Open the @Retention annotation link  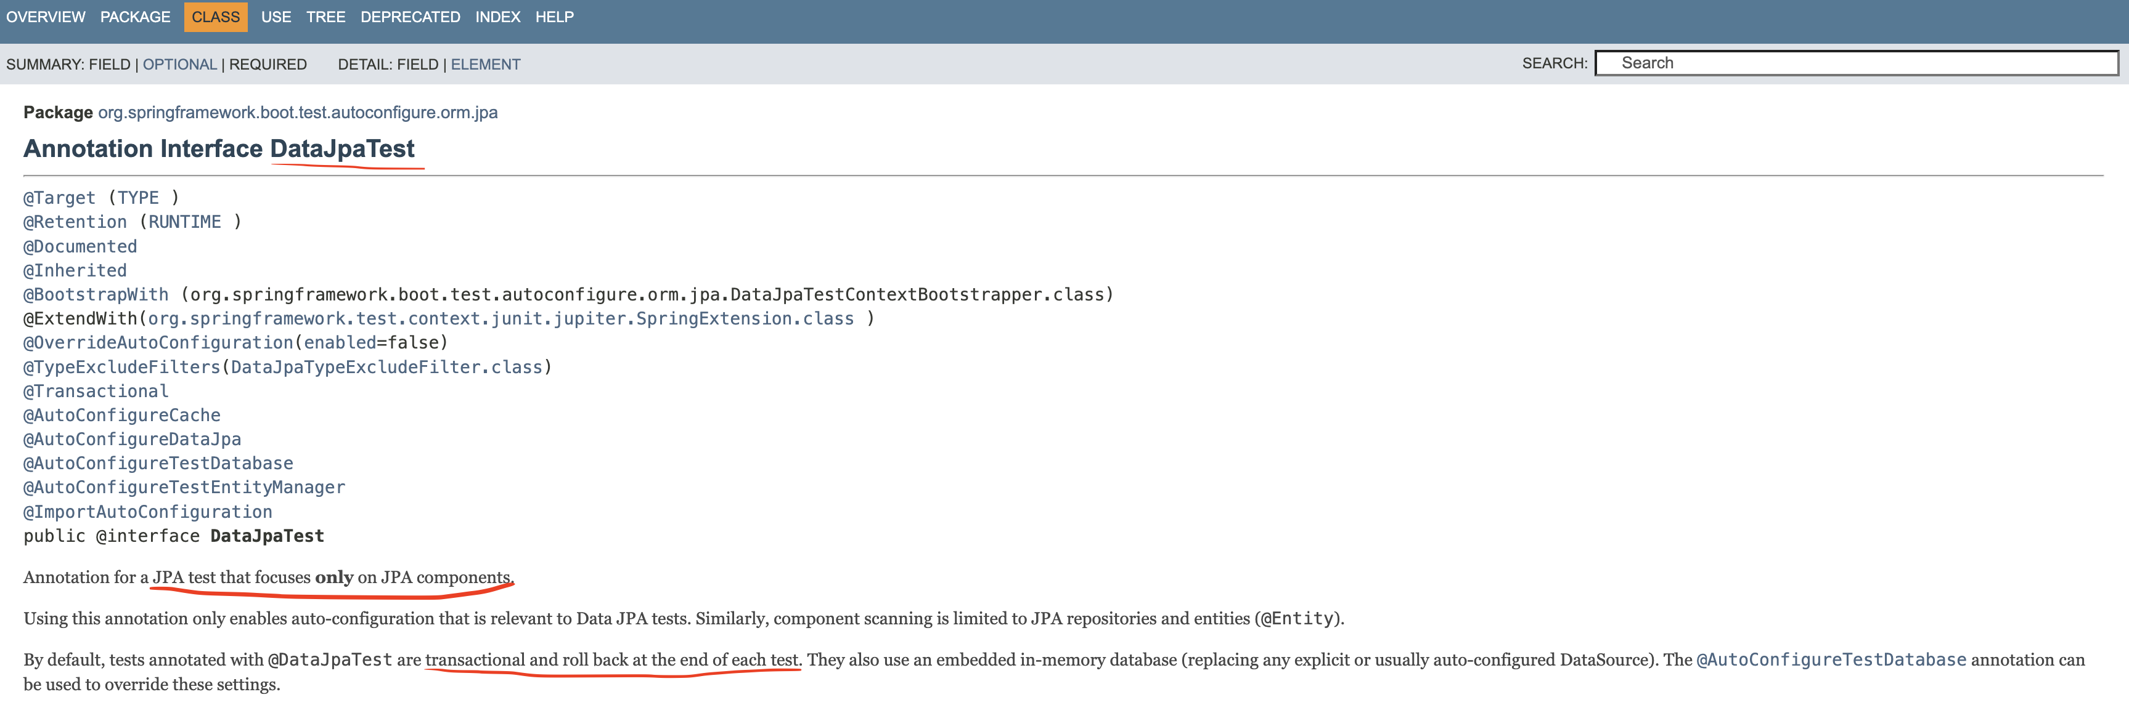[x=75, y=222]
